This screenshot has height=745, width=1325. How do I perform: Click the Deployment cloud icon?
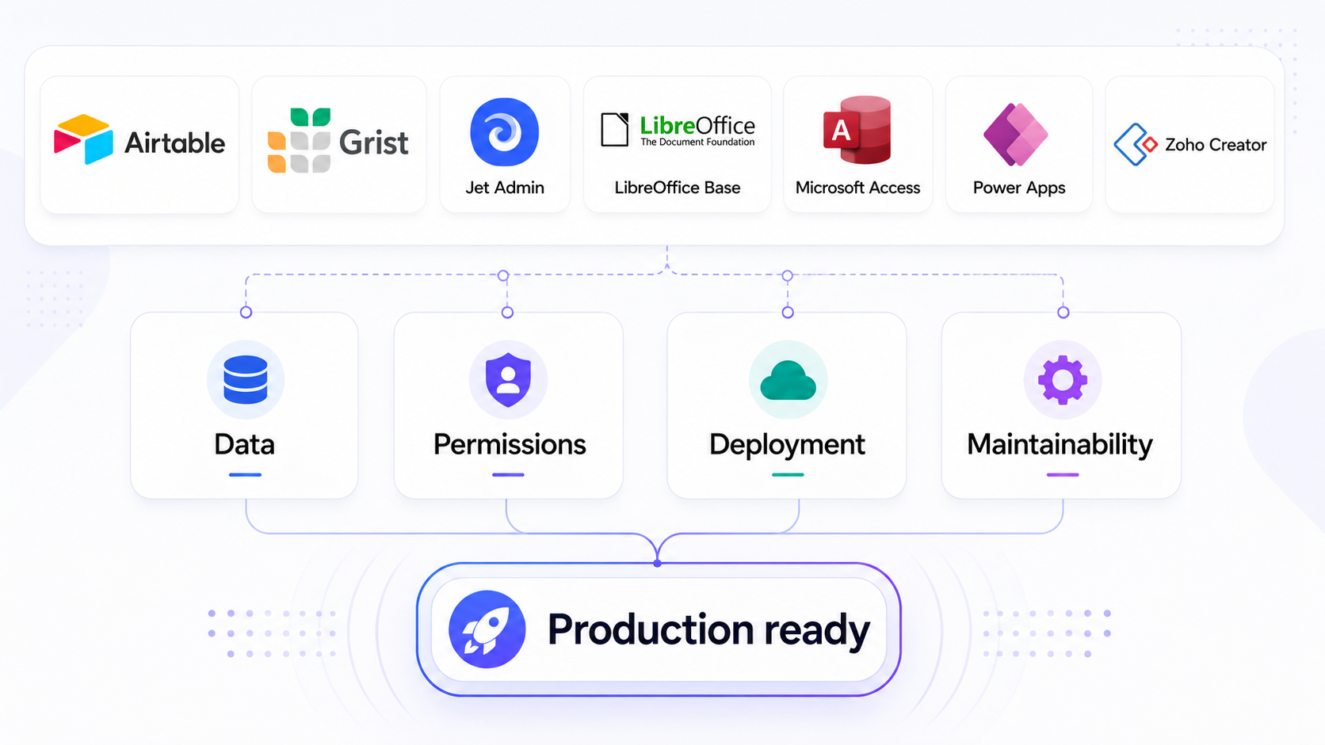click(x=788, y=381)
